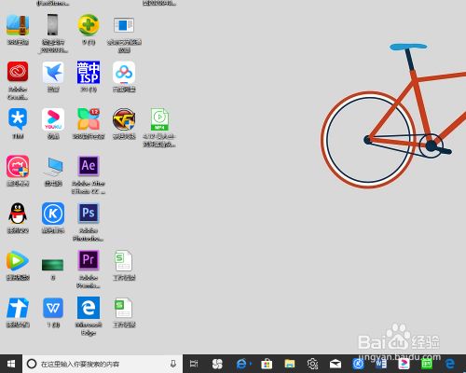Launch Internet Explorer from the taskbar
The width and height of the screenshot is (466, 373).
click(x=241, y=364)
